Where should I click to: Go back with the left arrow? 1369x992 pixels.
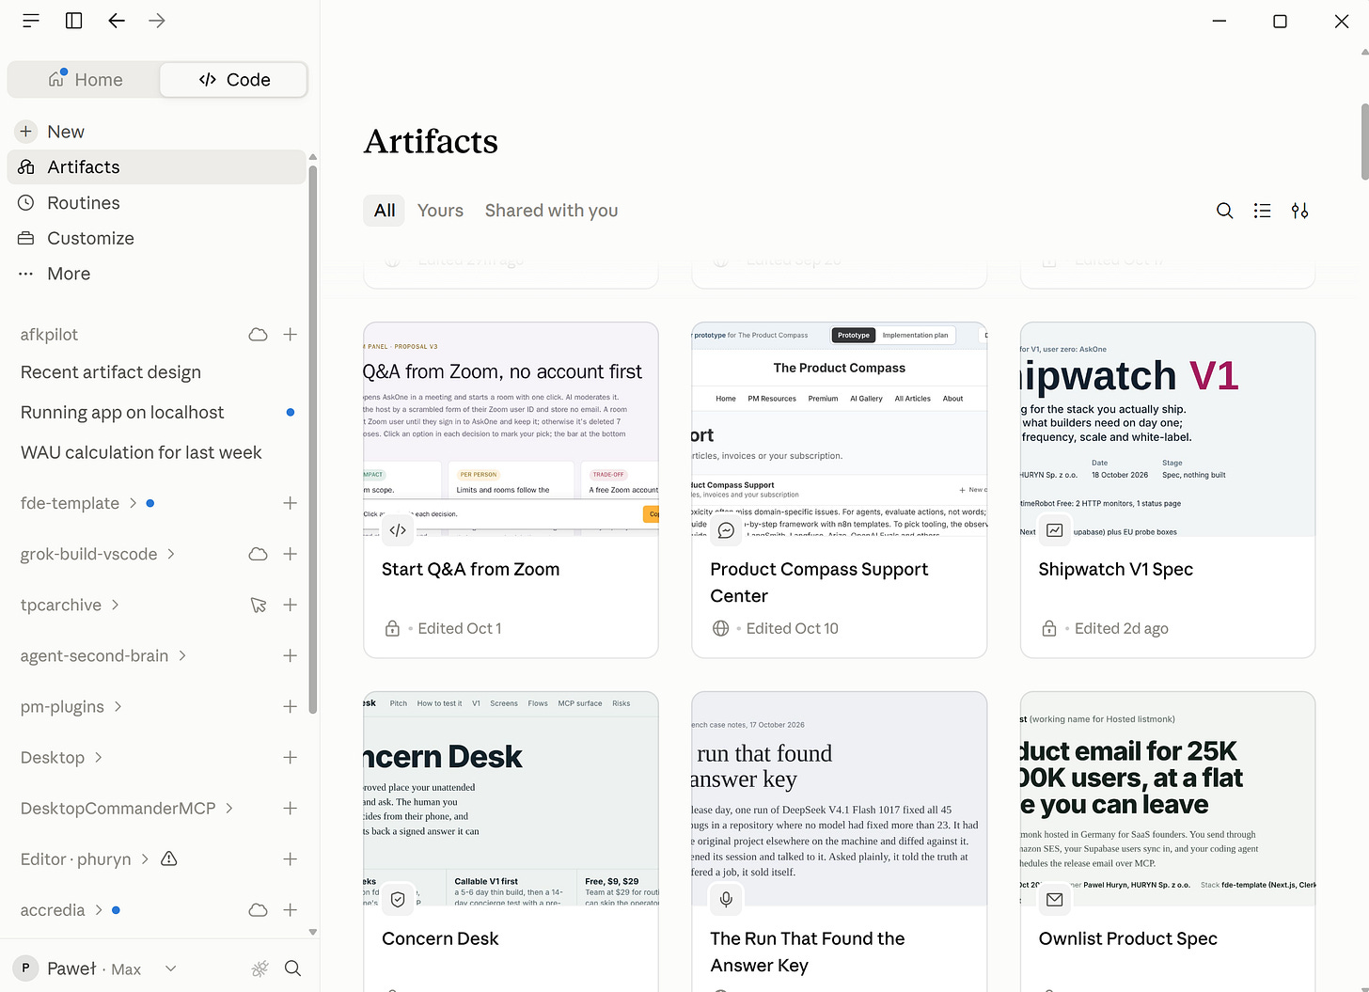pyautogui.click(x=117, y=21)
